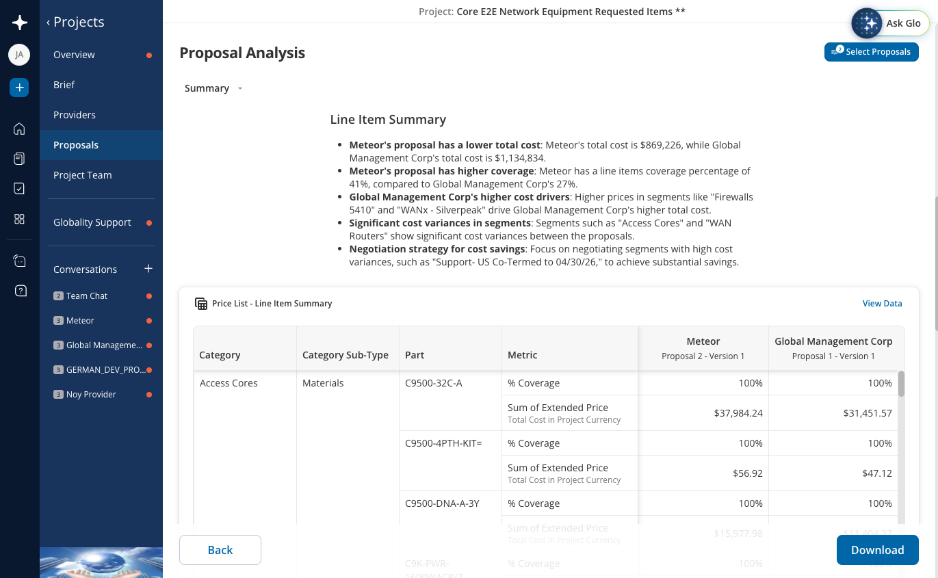
Task: Click the Globality star logo icon
Action: (x=19, y=23)
